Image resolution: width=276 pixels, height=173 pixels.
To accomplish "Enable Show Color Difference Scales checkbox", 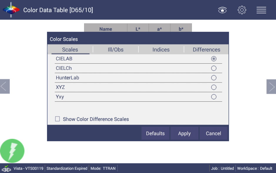I will tap(58, 119).
